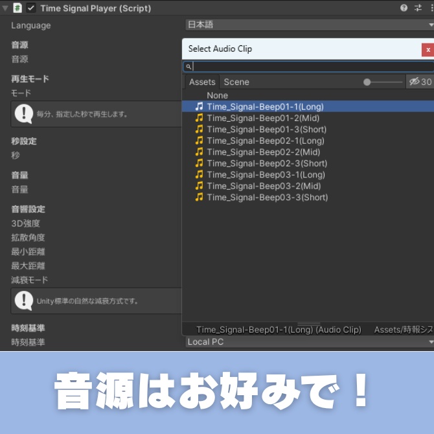Select Time_Signal-Beep03-2(Mid) clip
Screen dimensions: 434x434
click(x=308, y=186)
